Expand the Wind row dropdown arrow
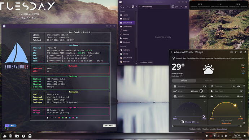The height and width of the screenshot is (140, 249). coord(205,91)
